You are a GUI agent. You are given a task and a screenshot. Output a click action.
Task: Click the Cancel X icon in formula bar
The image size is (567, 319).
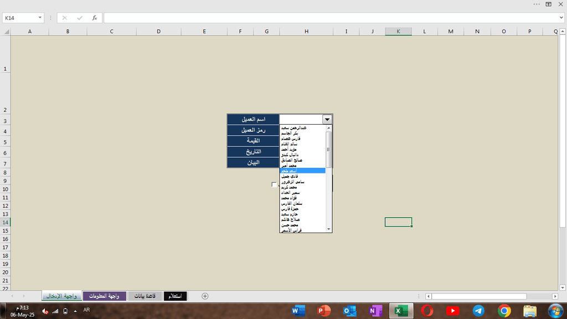coord(64,18)
